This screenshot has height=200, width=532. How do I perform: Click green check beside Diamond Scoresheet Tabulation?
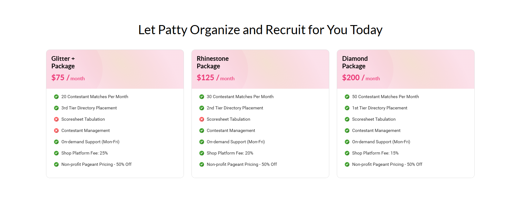[x=347, y=119]
